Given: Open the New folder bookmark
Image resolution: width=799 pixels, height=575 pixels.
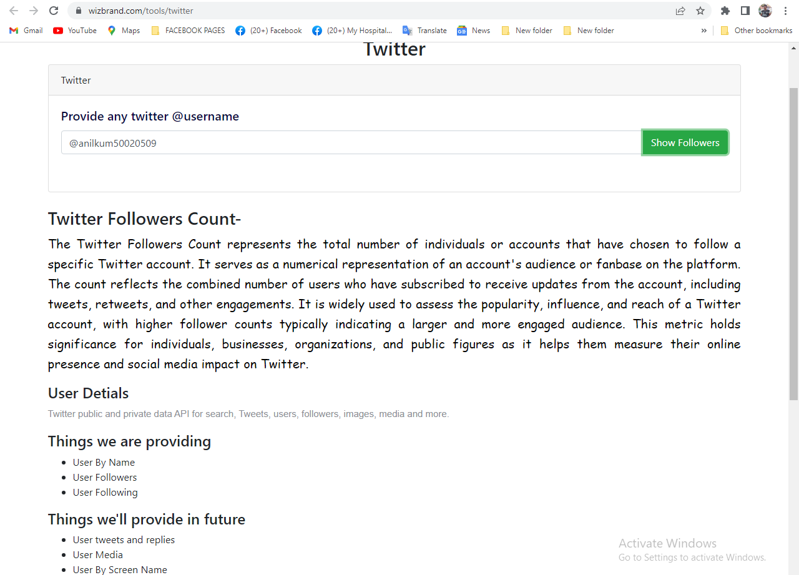Looking at the screenshot, I should [527, 30].
